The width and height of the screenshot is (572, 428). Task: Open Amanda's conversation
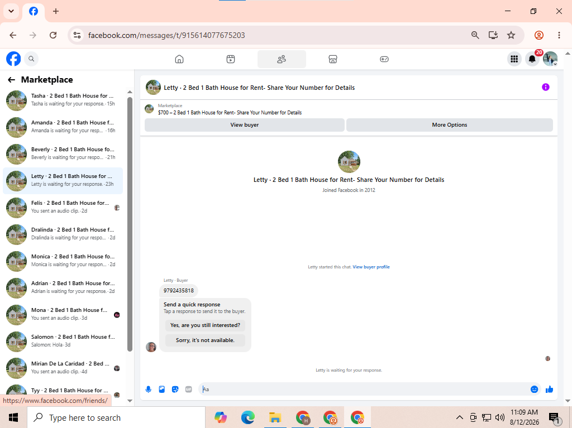click(63, 127)
